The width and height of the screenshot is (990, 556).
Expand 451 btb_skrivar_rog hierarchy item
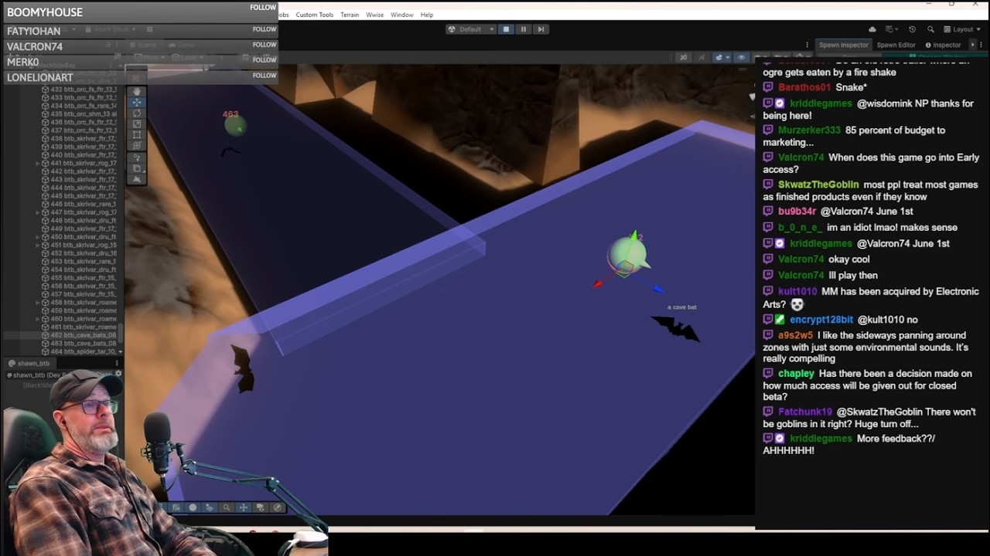pos(38,246)
